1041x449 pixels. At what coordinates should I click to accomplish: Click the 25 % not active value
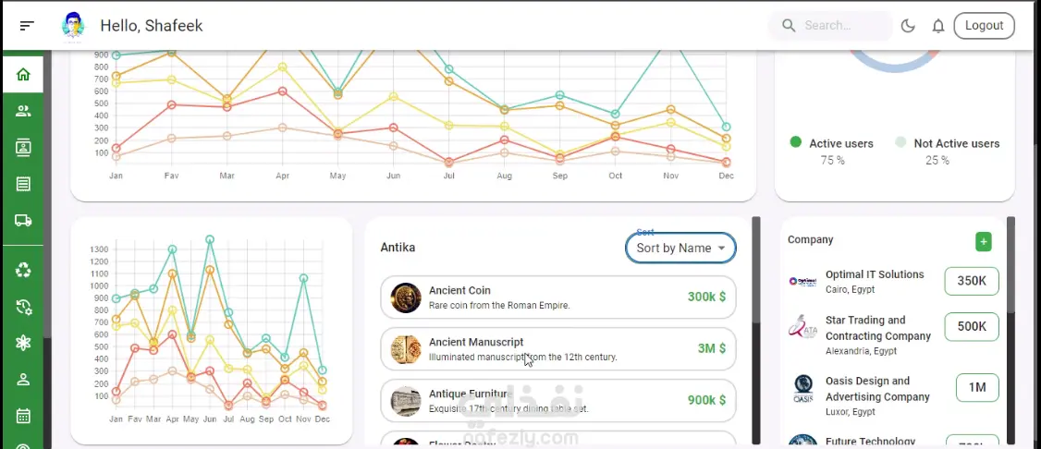coord(937,161)
